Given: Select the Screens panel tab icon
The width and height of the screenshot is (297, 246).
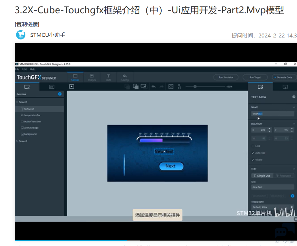Looking at the screenshot, I should click(x=27, y=87).
